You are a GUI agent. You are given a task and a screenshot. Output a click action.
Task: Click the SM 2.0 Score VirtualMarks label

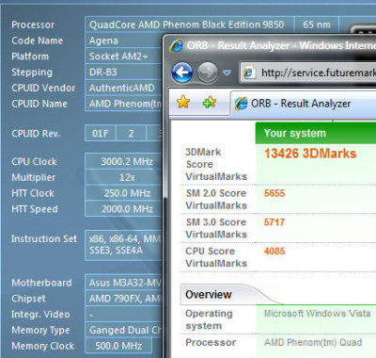click(216, 200)
